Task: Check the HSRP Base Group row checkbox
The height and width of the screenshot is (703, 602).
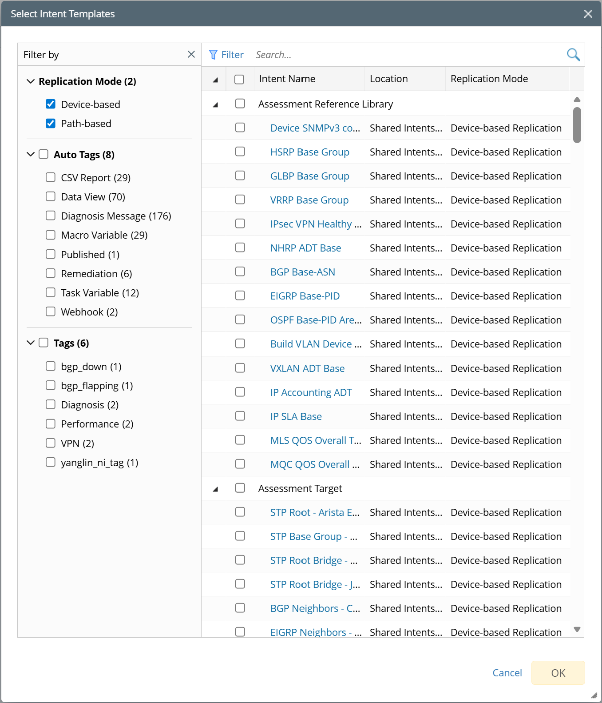Action: point(240,152)
